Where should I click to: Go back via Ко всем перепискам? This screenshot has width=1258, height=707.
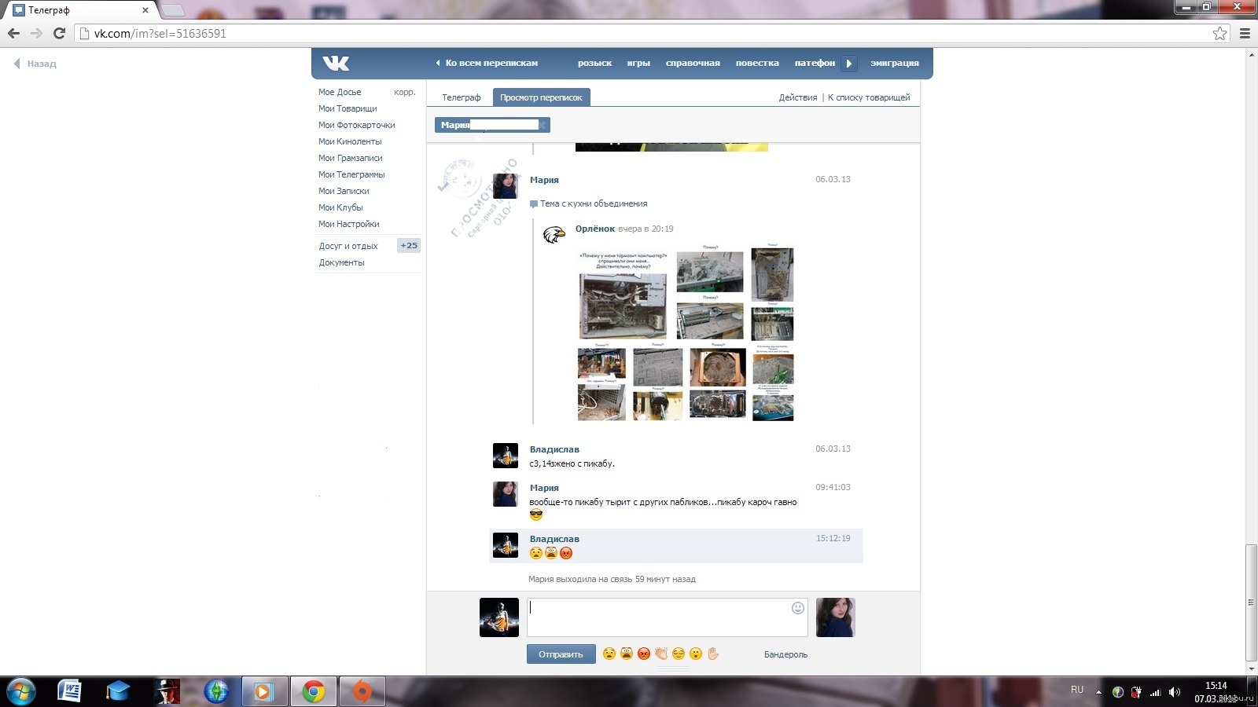[487, 63]
